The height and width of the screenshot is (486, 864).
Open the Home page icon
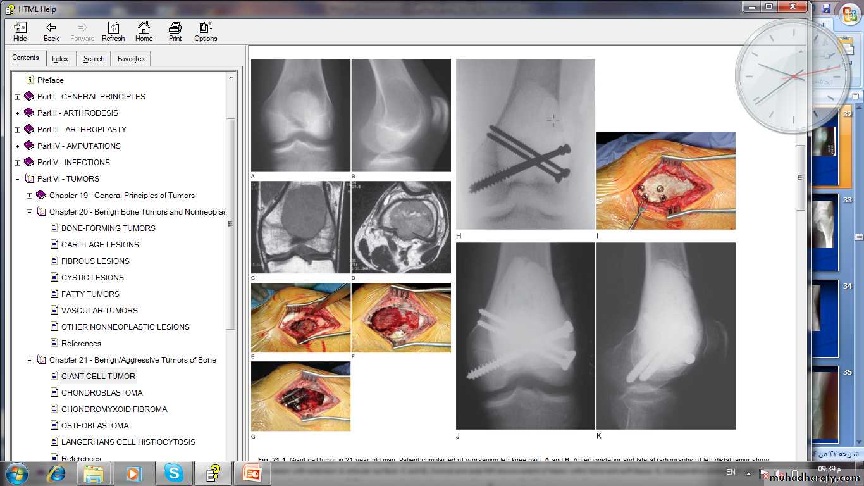[x=144, y=32]
